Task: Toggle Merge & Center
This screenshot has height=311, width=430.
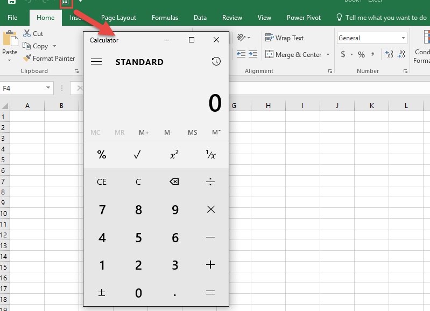Action: coord(293,54)
